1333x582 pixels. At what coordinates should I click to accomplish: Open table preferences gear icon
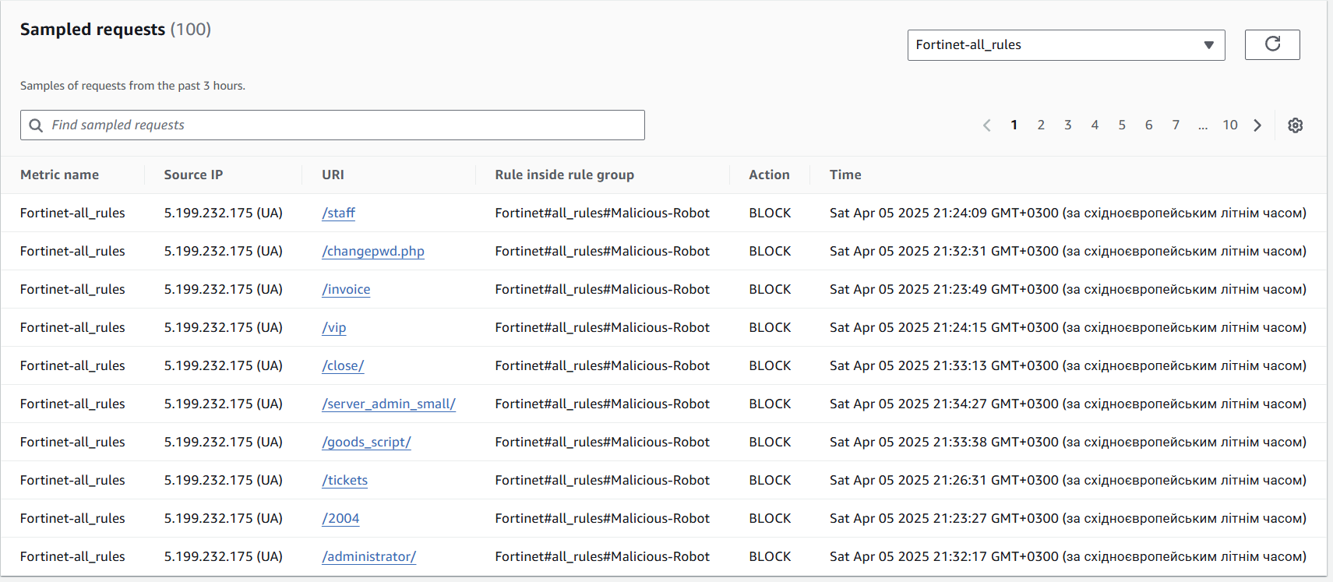coord(1295,125)
